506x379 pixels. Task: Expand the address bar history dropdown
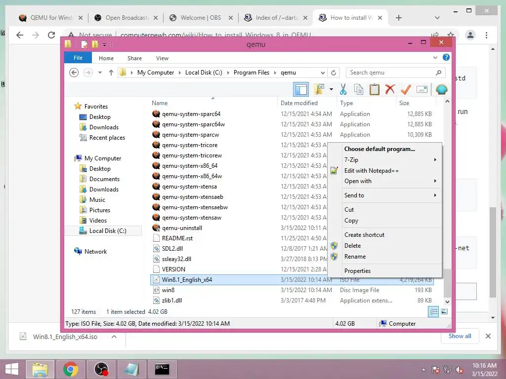(x=323, y=73)
